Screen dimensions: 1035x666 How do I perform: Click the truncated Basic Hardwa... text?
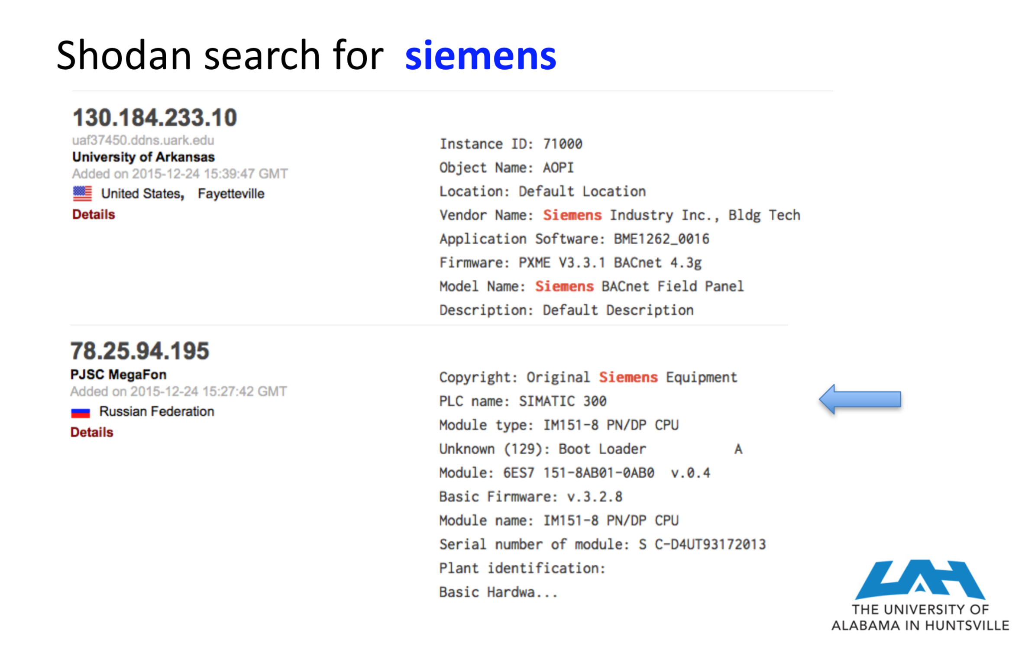tap(498, 592)
